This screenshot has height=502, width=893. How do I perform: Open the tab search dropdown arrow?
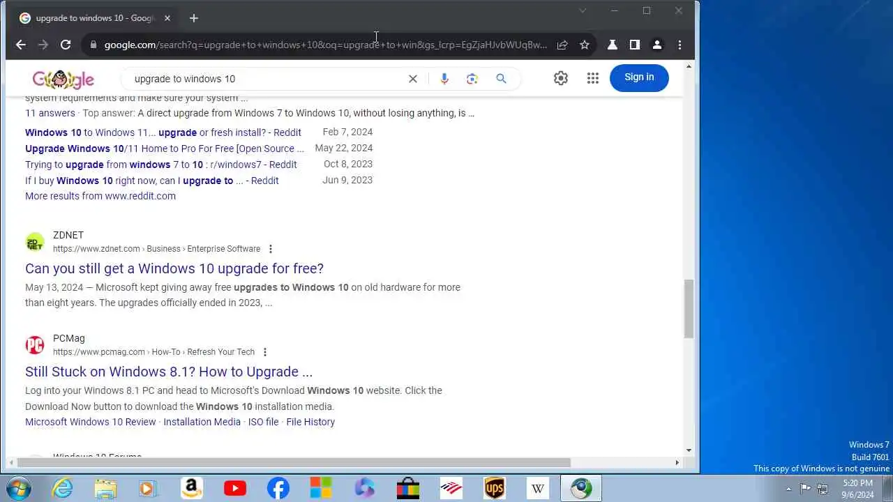click(x=583, y=10)
